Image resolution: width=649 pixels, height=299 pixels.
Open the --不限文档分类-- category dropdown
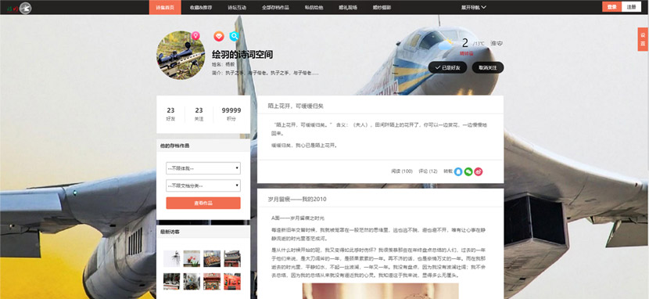pos(203,186)
